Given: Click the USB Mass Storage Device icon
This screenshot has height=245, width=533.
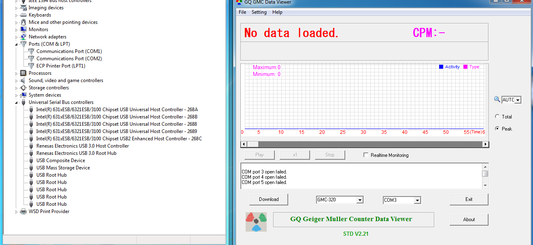Looking at the screenshot, I should pos(31,168).
